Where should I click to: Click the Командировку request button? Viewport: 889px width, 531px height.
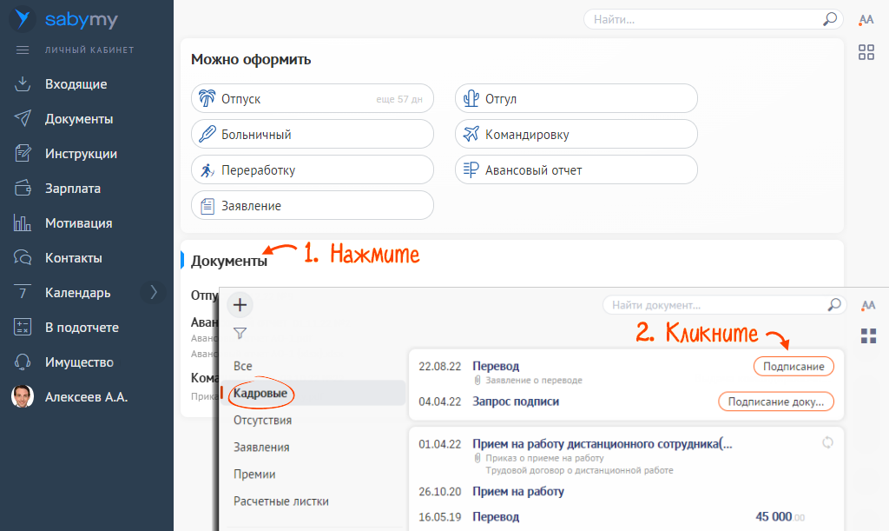576,135
